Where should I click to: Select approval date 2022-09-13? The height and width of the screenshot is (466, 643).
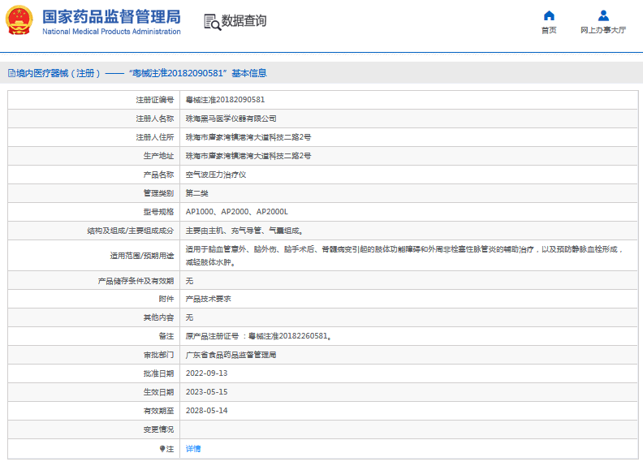pos(207,373)
